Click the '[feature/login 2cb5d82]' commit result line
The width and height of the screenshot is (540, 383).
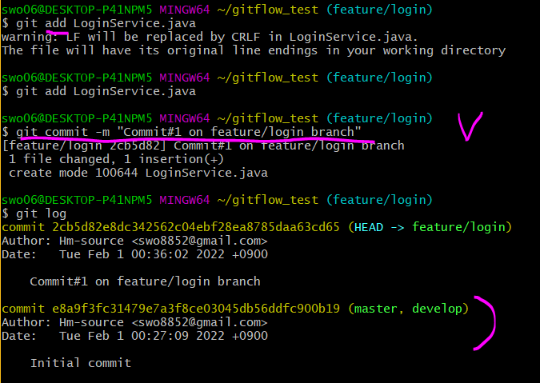tap(203, 146)
